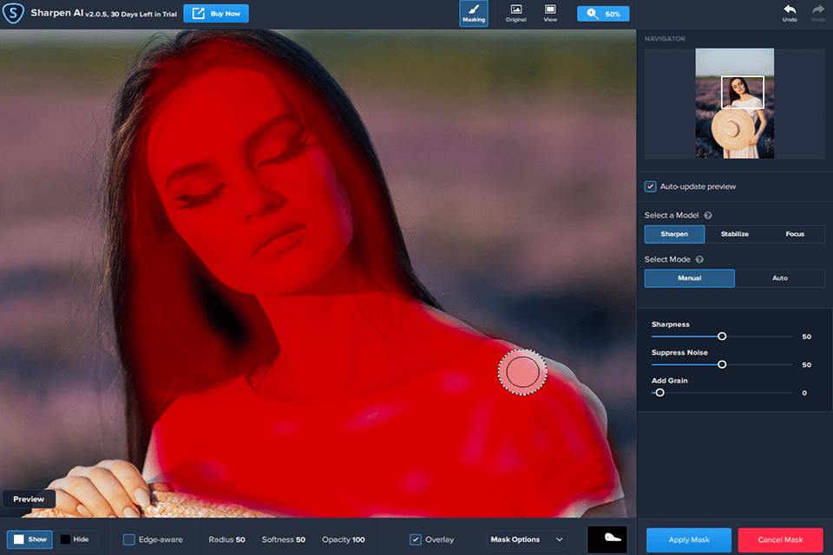Click the Sharpen AI logo icon
The image size is (833, 555).
pos(13,13)
